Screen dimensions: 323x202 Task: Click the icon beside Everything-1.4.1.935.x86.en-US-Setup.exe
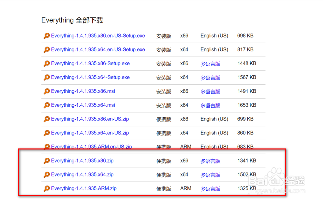(x=47, y=36)
